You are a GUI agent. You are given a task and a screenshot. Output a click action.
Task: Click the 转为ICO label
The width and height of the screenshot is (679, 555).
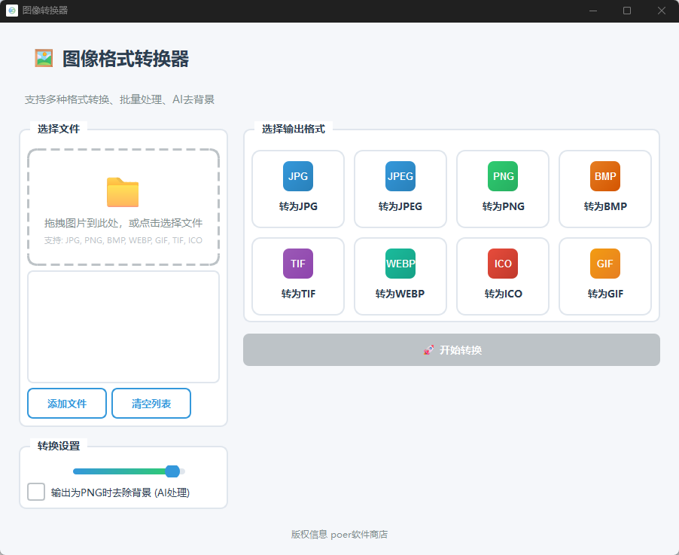pyautogui.click(x=503, y=294)
